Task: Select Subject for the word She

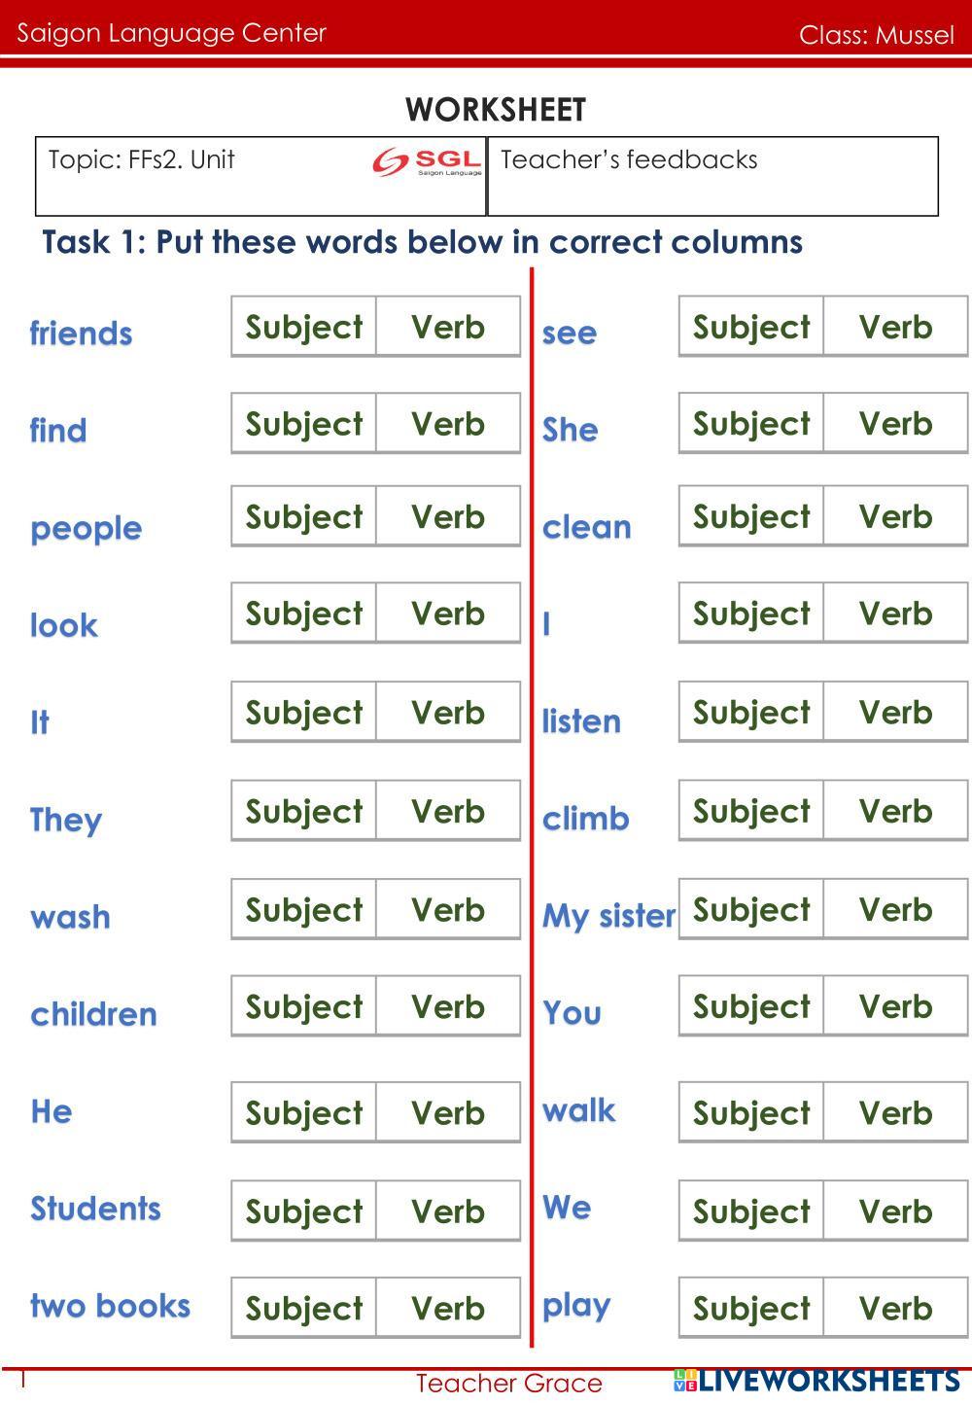Action: point(751,424)
